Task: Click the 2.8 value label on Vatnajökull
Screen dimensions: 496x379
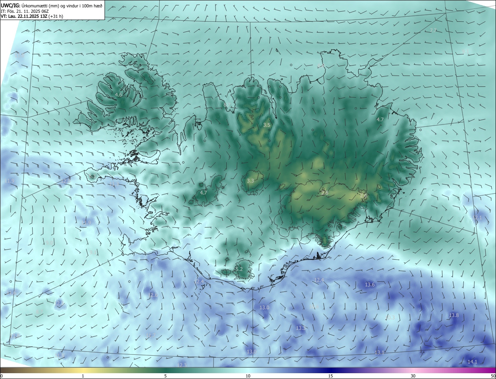Action: pyautogui.click(x=325, y=193)
